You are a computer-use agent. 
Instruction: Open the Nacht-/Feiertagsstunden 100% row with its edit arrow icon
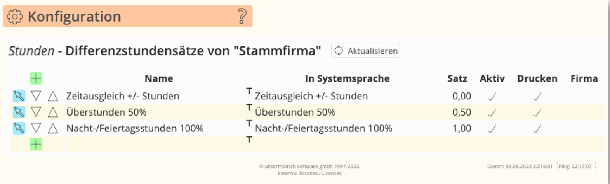[x=19, y=128]
